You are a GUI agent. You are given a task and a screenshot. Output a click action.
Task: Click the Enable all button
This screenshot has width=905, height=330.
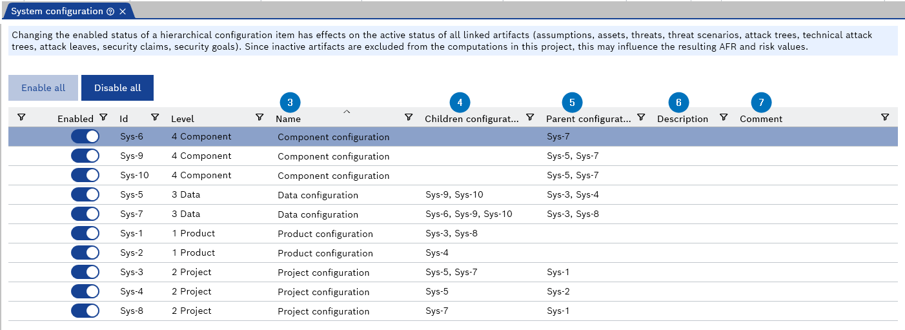[x=43, y=88]
